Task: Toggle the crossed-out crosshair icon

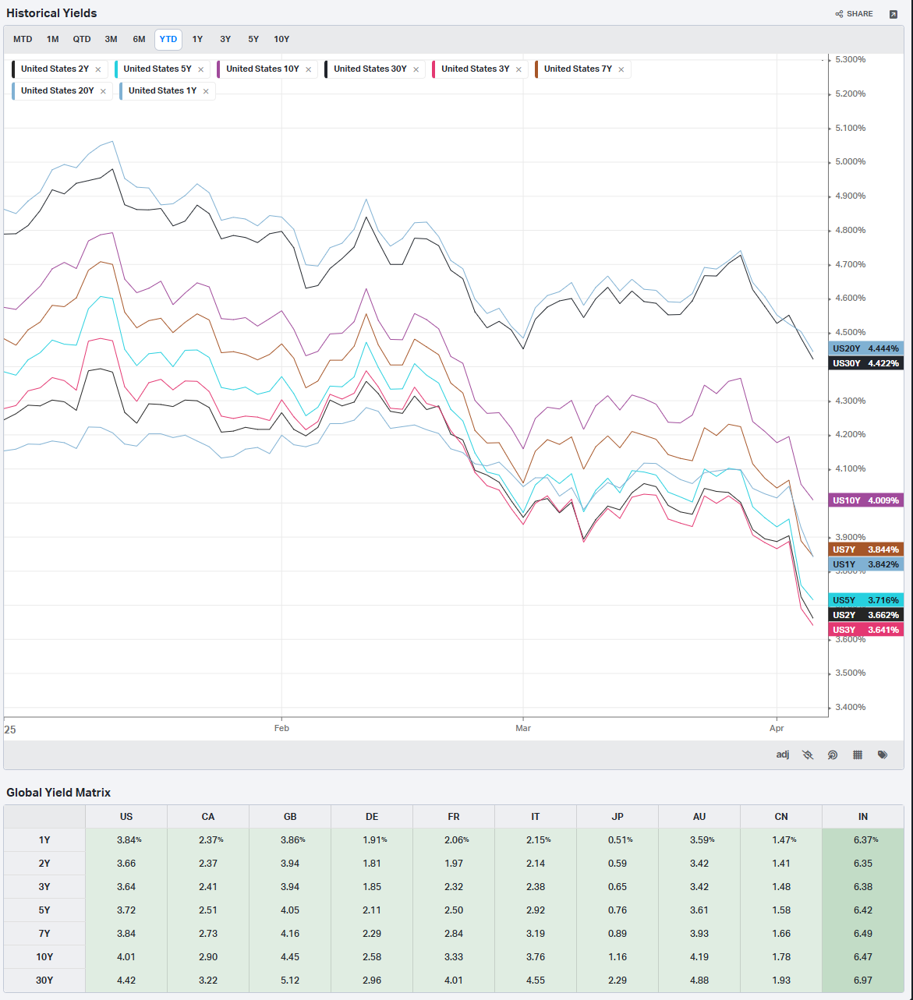Action: pyautogui.click(x=808, y=754)
